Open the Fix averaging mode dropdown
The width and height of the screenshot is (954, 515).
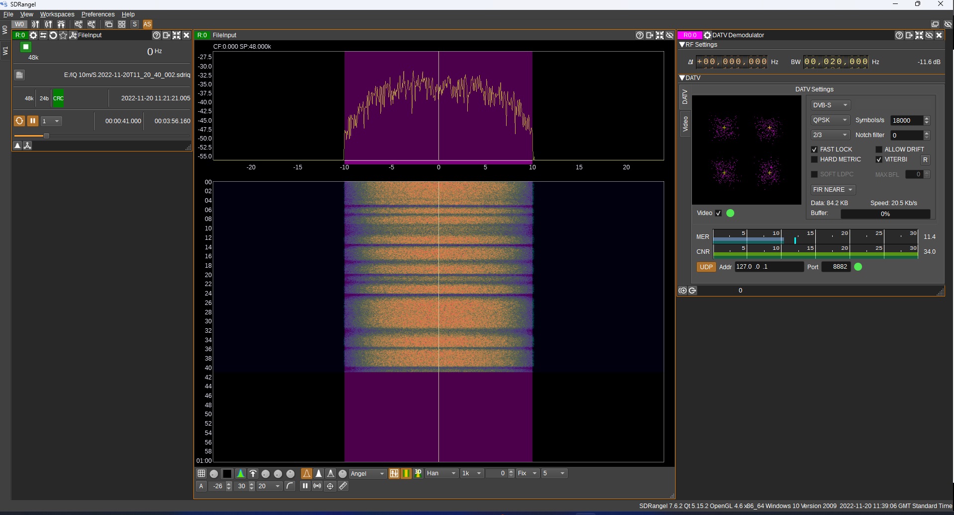[527, 473]
